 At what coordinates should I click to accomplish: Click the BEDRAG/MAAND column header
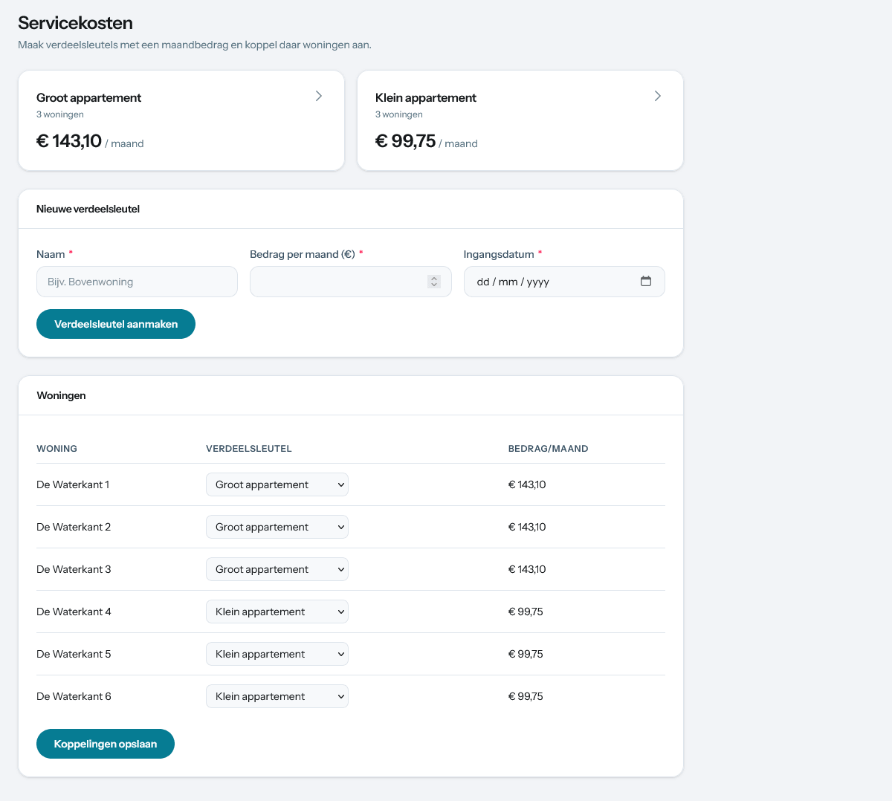tap(549, 449)
